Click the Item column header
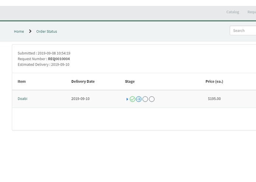 pos(22,81)
